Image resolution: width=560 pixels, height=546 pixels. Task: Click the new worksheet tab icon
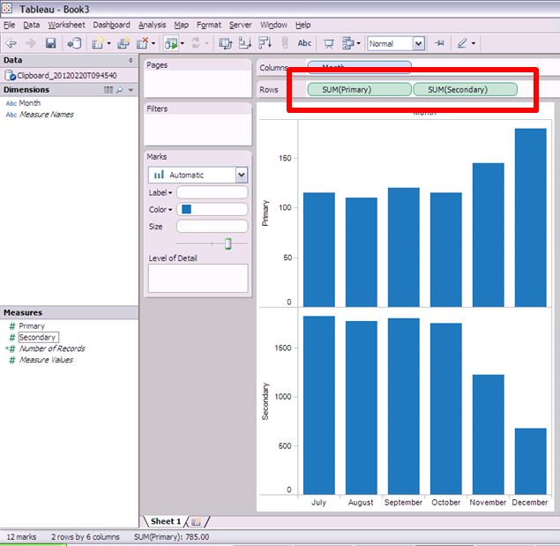pos(196,522)
